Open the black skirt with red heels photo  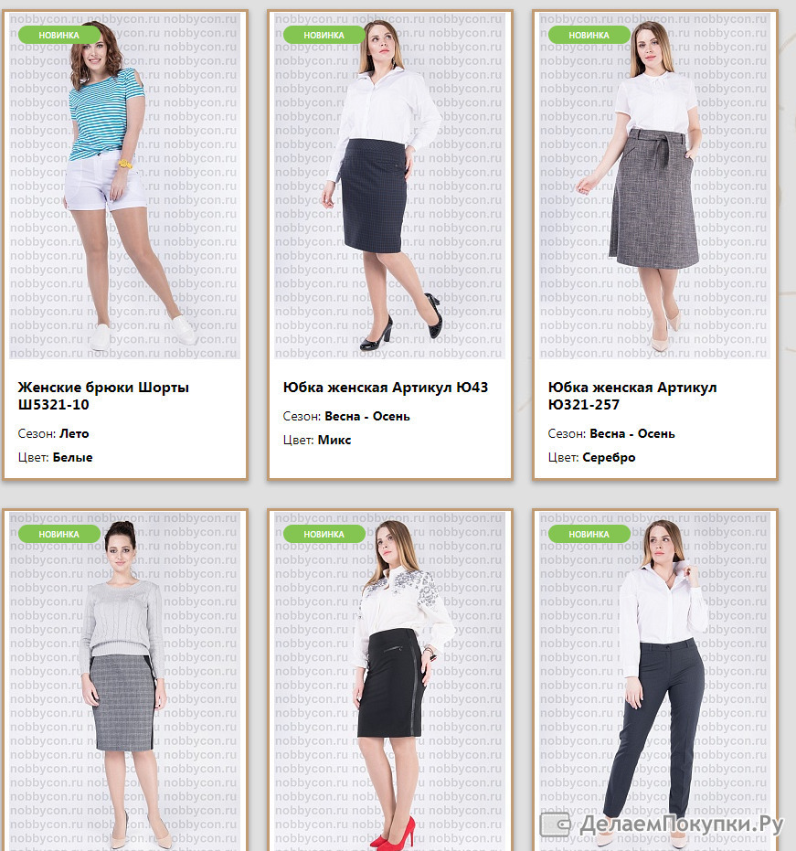pos(389,681)
